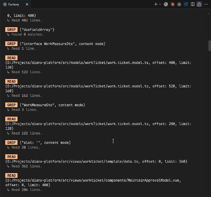
Task: Click the work.ticket.model.ts path with offset: 520
Action: pos(98,88)
